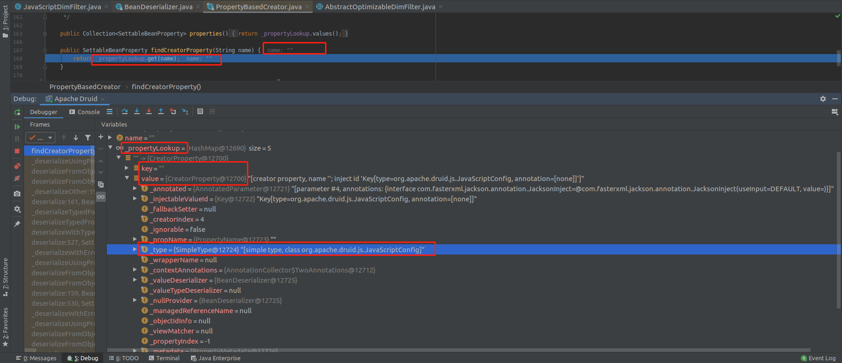Toggle Mute Breakpoints in debug sidebar

pos(17,178)
